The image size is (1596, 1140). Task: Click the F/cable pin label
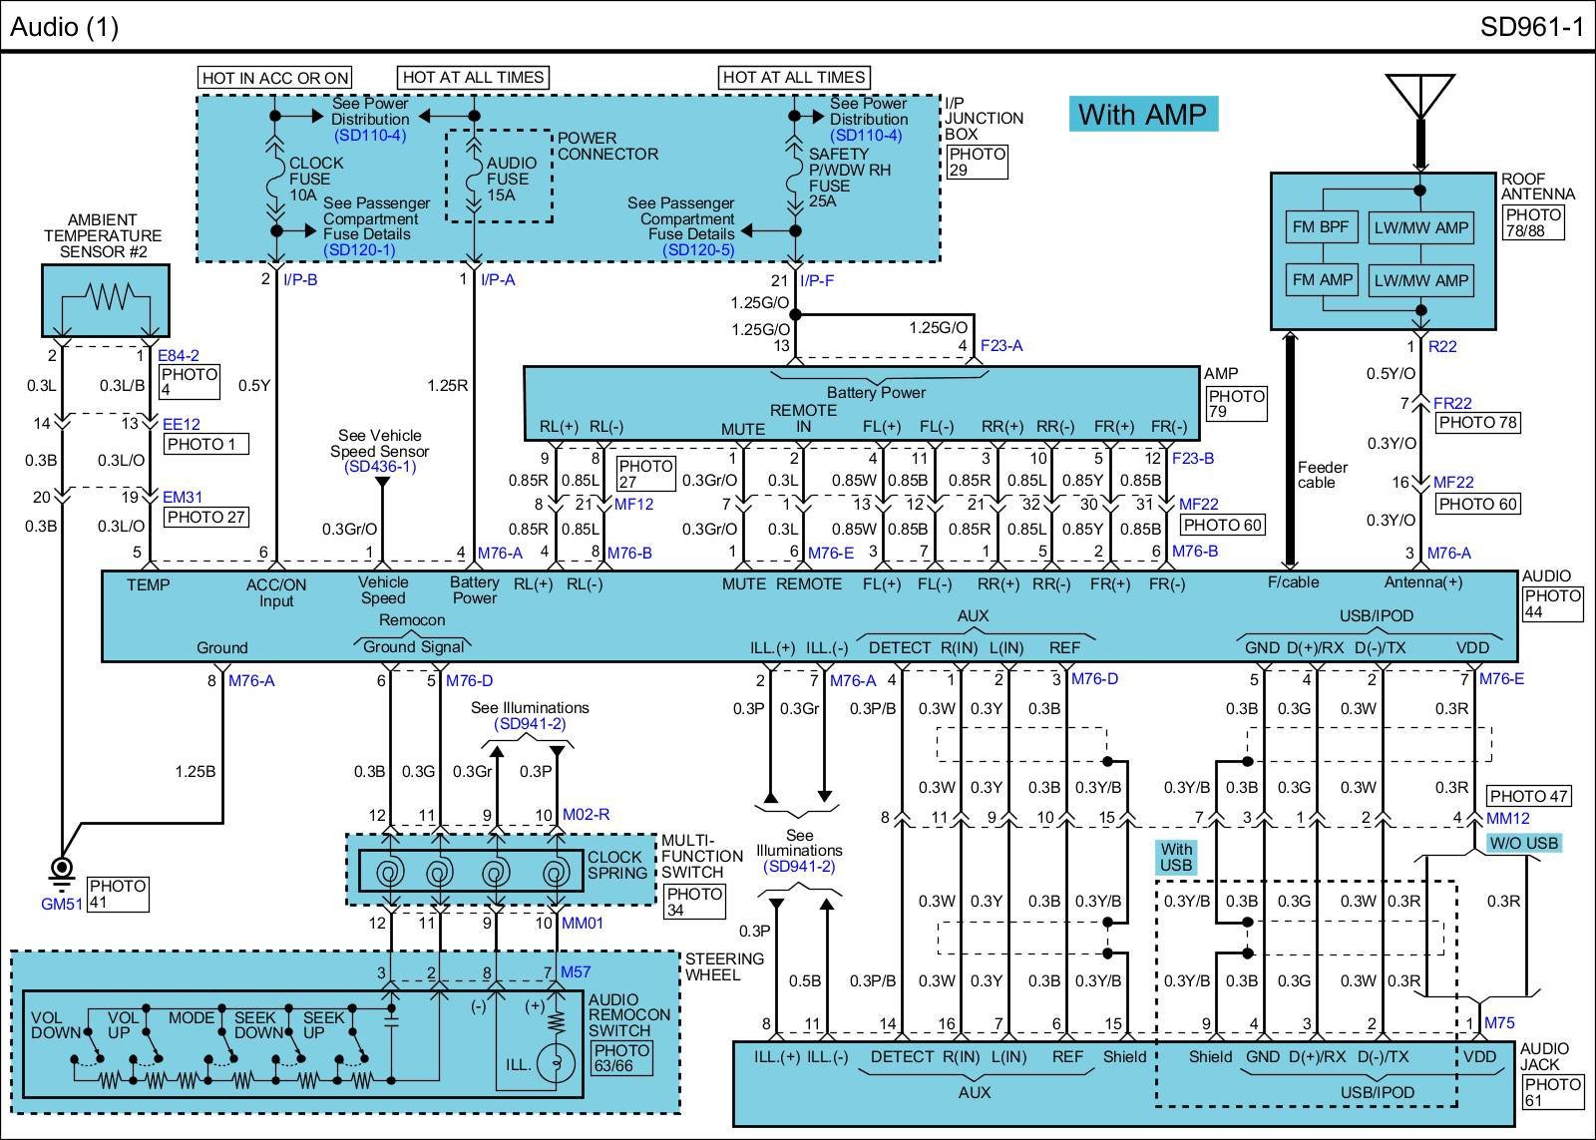[1293, 581]
